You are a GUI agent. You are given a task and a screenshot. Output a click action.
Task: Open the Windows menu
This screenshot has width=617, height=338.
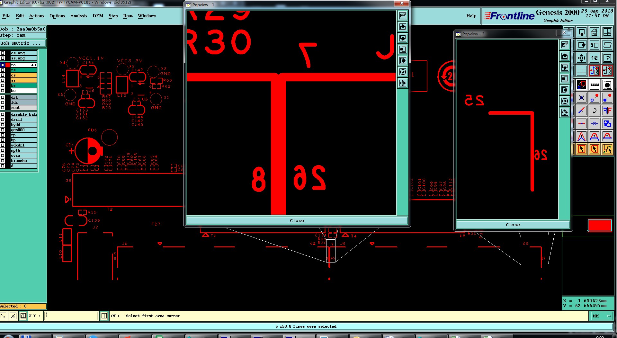(x=147, y=16)
